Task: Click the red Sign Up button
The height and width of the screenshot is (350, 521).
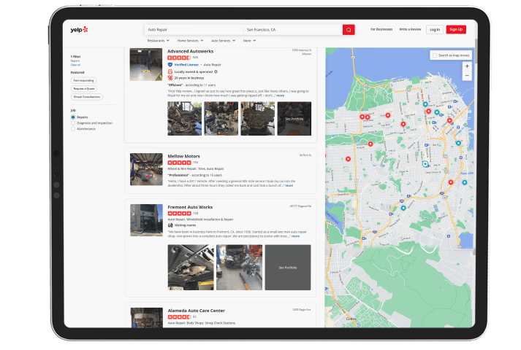Action: pos(456,29)
